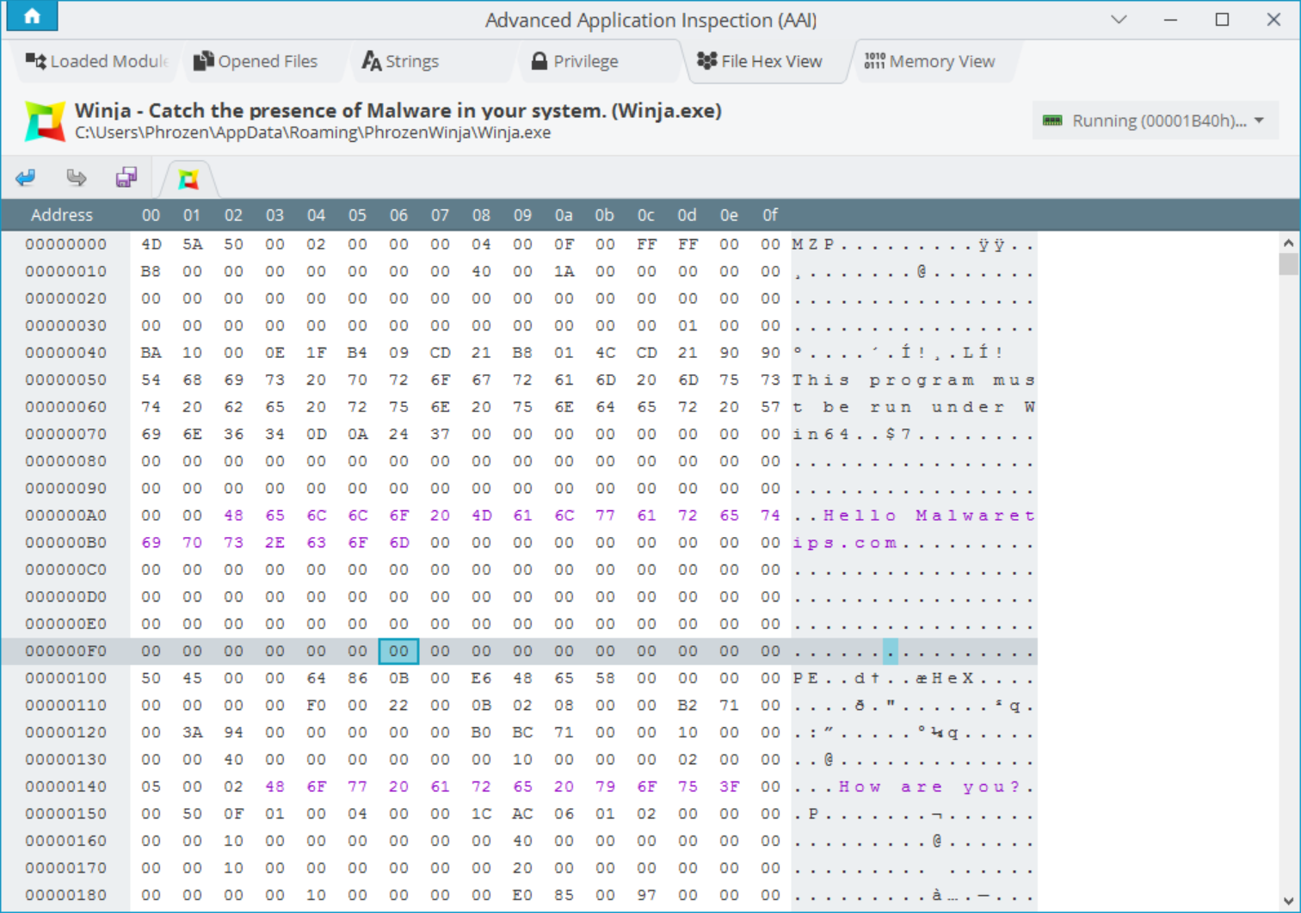Expand the title bar chevron menu
Viewport: 1301px width, 913px height.
coord(1119,19)
